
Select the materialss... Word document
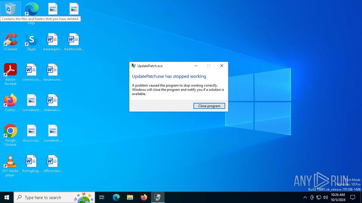click(53, 103)
